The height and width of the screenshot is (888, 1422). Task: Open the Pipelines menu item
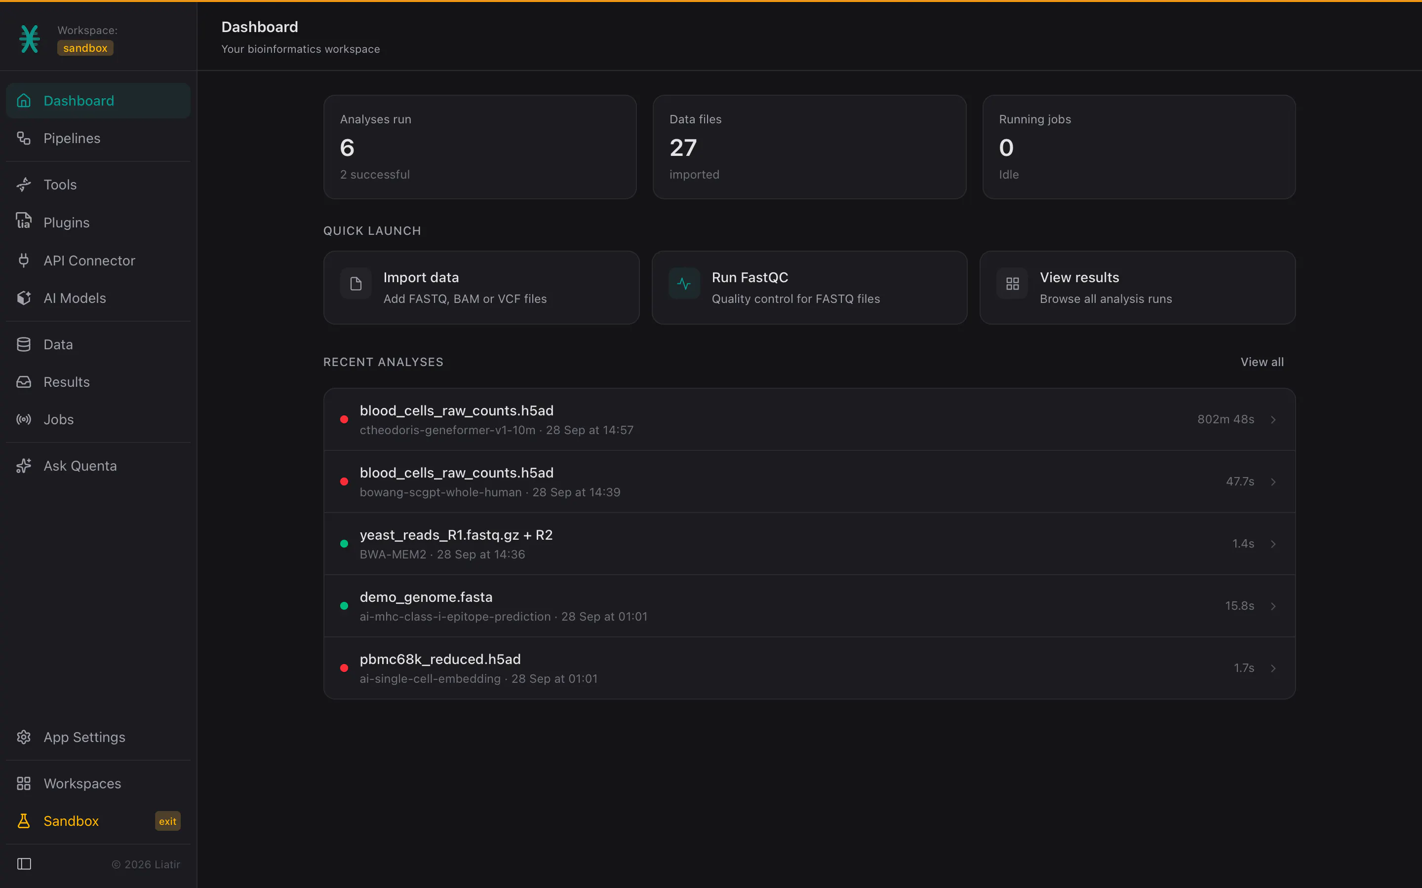coord(98,138)
